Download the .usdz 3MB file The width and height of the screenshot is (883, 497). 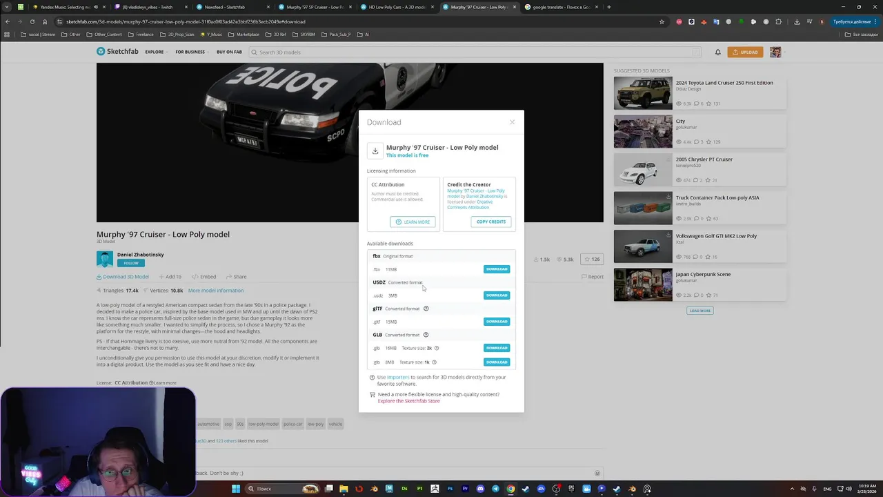(x=497, y=295)
